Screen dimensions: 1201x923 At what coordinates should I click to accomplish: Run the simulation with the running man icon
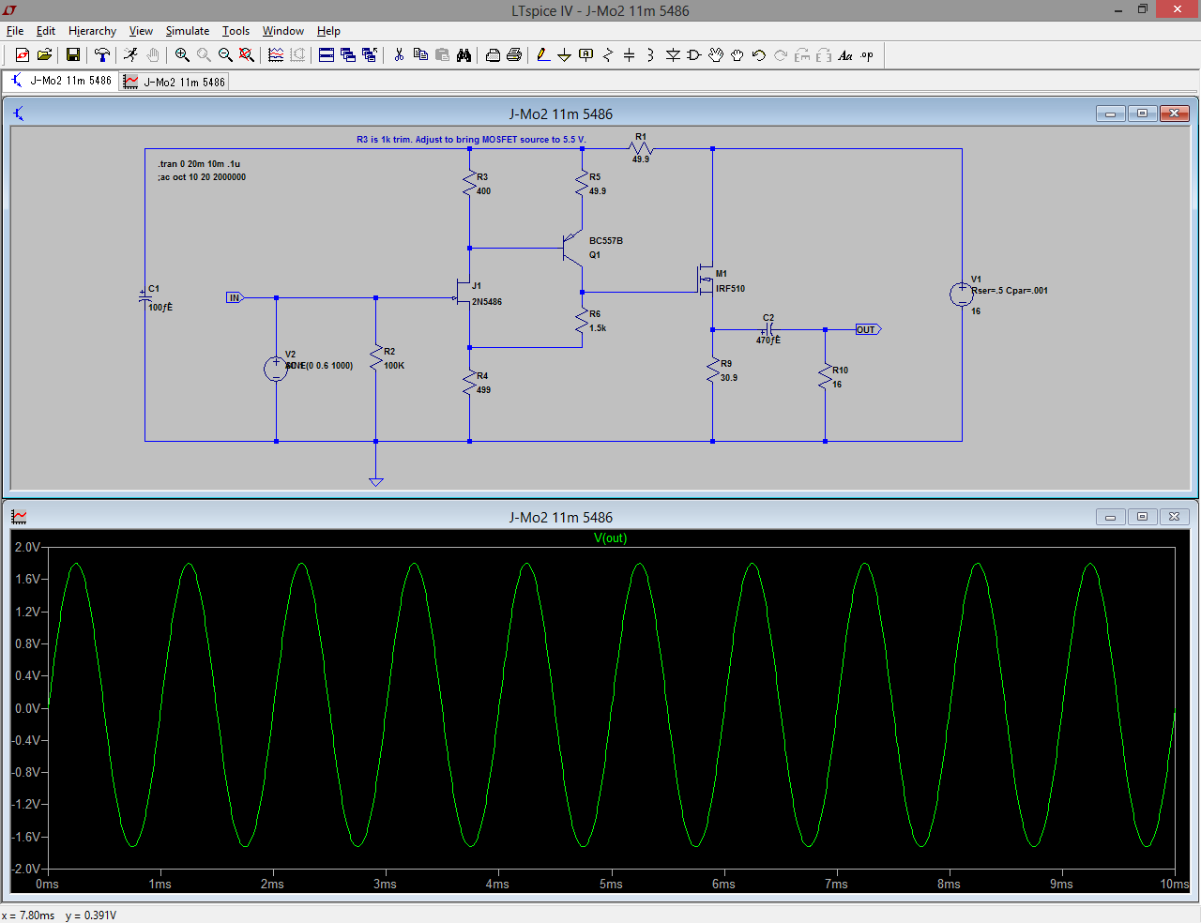(130, 55)
